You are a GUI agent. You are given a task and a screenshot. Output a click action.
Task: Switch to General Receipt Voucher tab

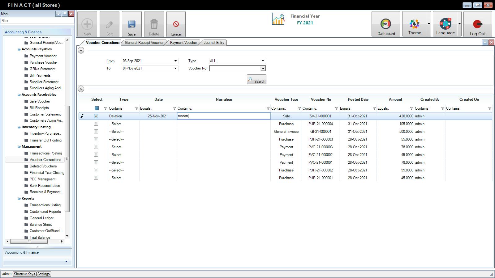click(144, 43)
